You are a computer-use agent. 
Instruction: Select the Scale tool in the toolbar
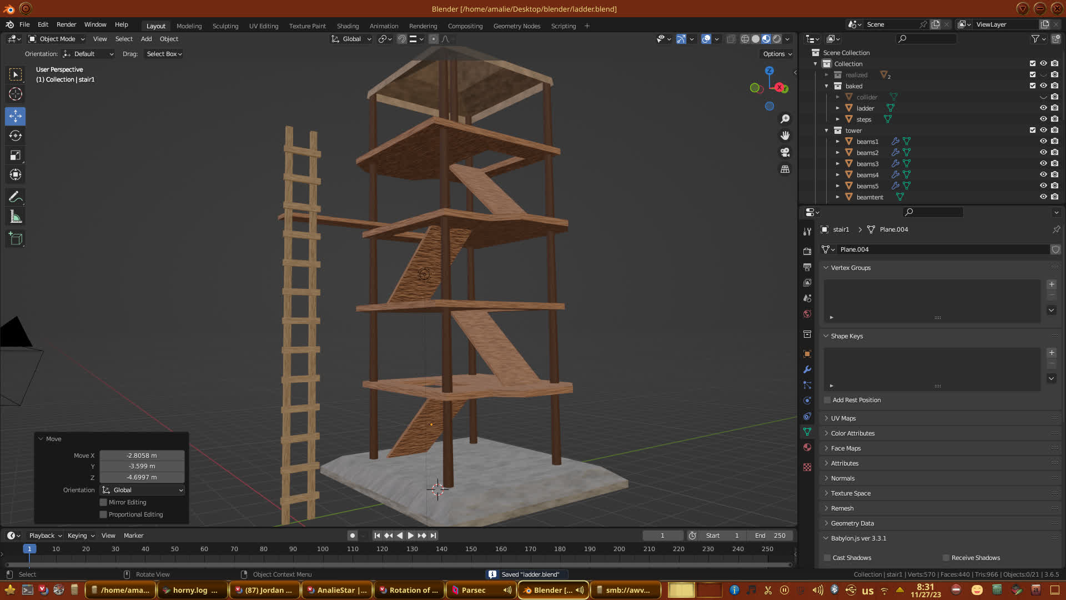(16, 156)
